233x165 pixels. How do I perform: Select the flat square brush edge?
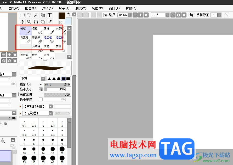(68, 78)
